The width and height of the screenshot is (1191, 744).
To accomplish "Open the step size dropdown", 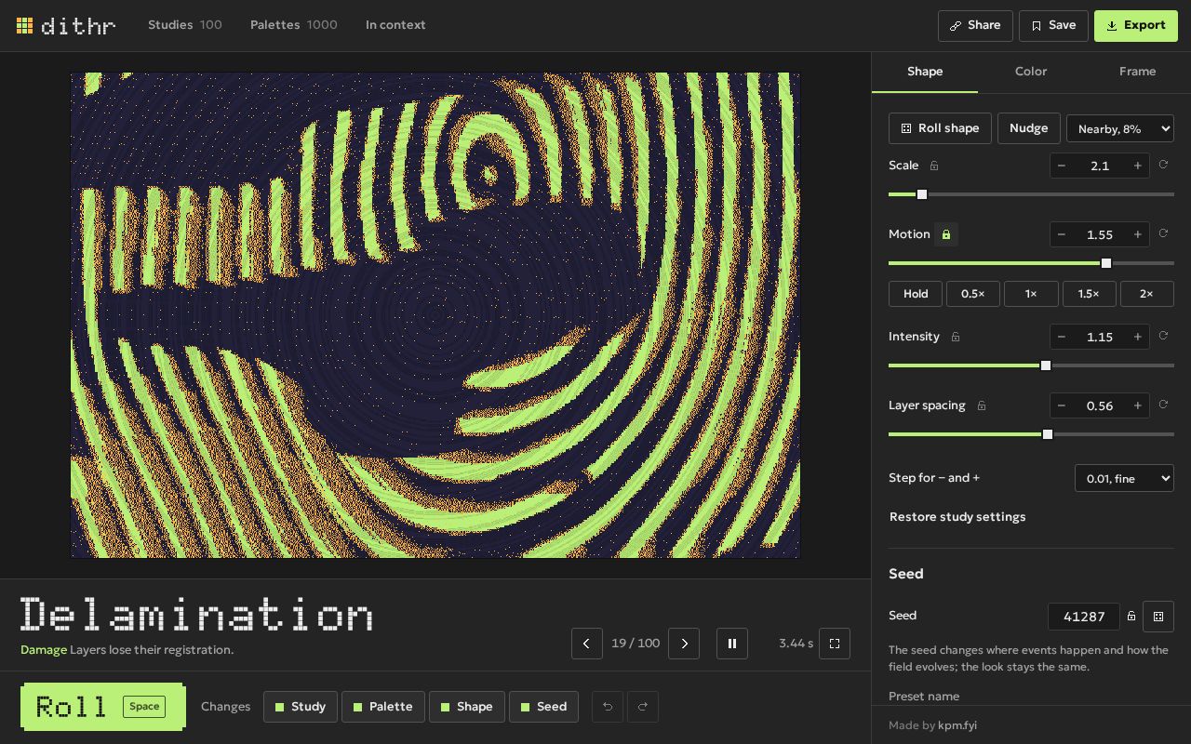I will 1124,478.
